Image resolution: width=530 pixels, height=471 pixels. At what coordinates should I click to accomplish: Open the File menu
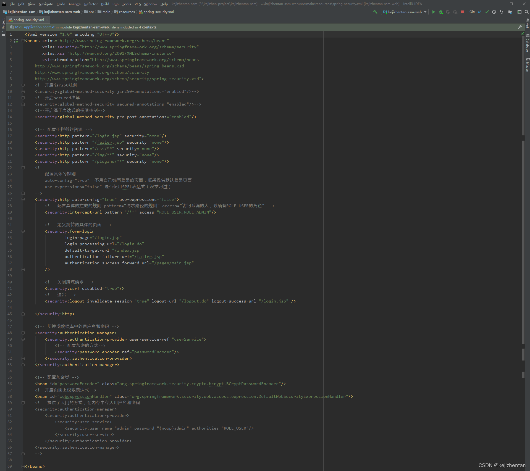(12, 4)
